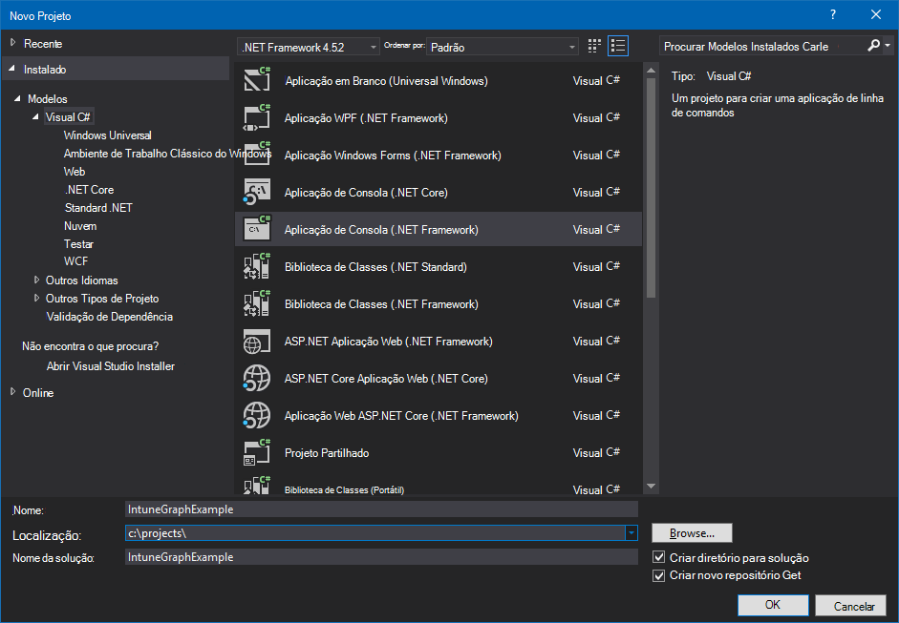
Task: Switch to medium icons list view
Action: coord(618,46)
